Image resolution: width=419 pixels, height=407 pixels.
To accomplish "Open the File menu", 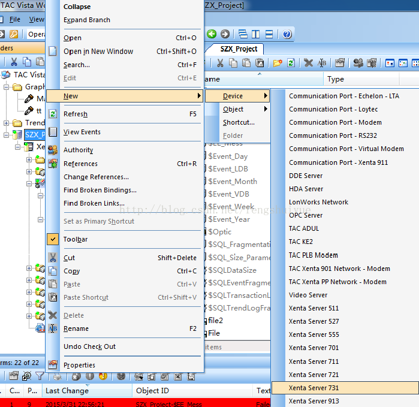I will pyautogui.click(x=15, y=19).
